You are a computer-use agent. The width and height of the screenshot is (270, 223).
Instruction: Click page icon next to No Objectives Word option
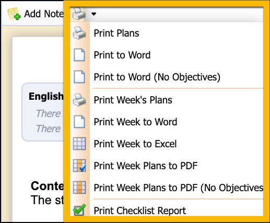pyautogui.click(x=79, y=77)
